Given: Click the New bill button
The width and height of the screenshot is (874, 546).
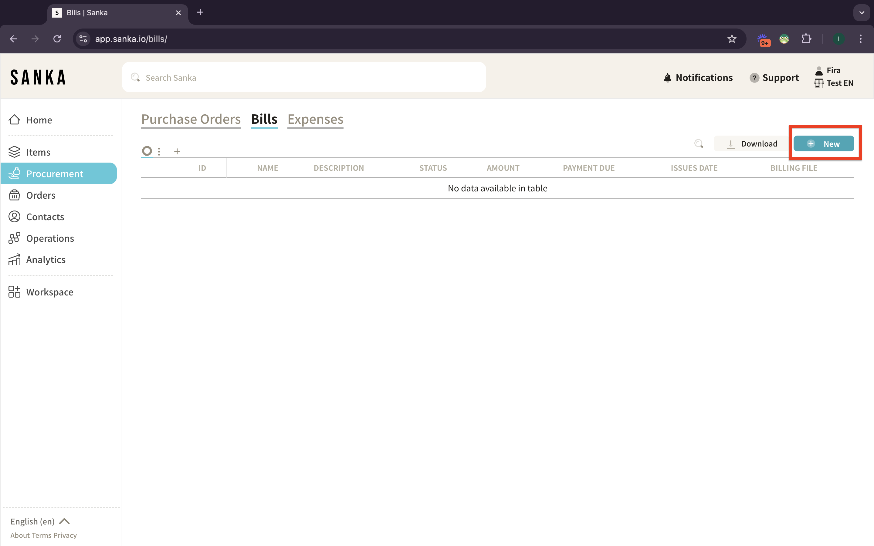Looking at the screenshot, I should coord(823,144).
